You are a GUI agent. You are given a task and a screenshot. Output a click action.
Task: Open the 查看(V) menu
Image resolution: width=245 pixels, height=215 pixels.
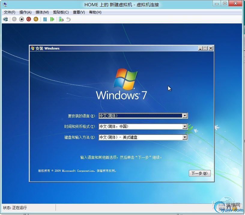point(79,12)
